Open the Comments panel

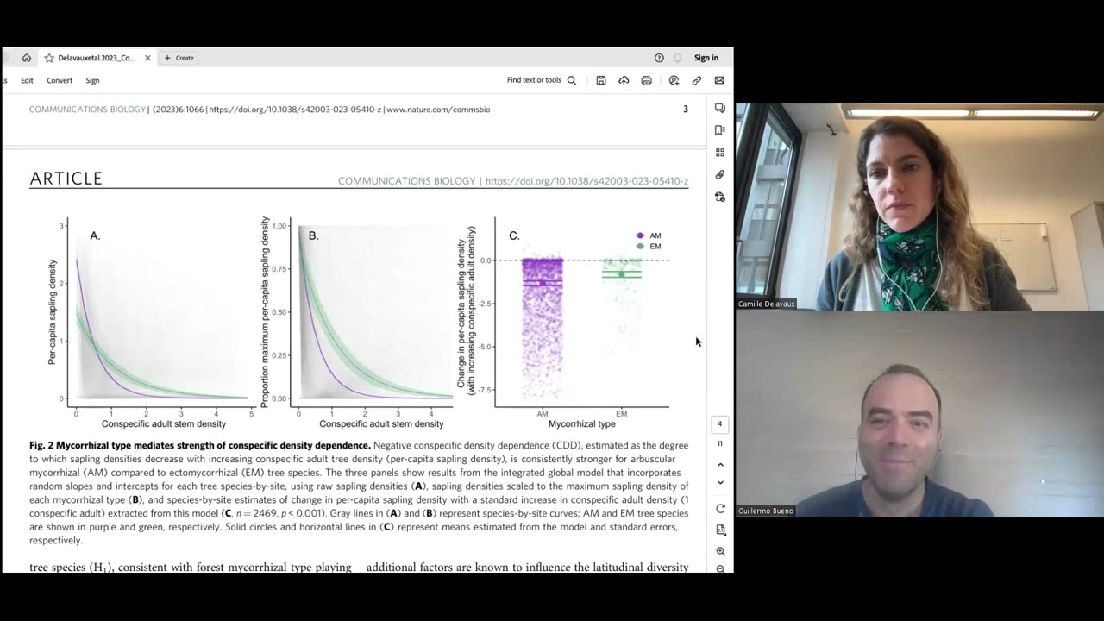pyautogui.click(x=720, y=108)
